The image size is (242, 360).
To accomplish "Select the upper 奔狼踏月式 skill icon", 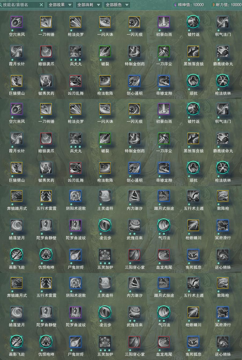I will coord(17,196).
